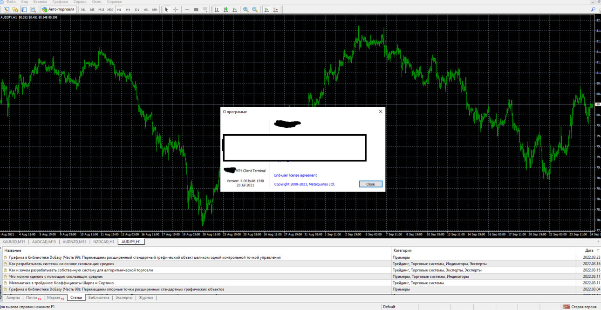This screenshot has width=601, height=310.
Task: Open the Графики menu
Action: click(60, 2)
